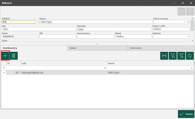The height and width of the screenshot is (119, 195).
Task: Click the Numer field 000000015
Action: tap(20, 37)
